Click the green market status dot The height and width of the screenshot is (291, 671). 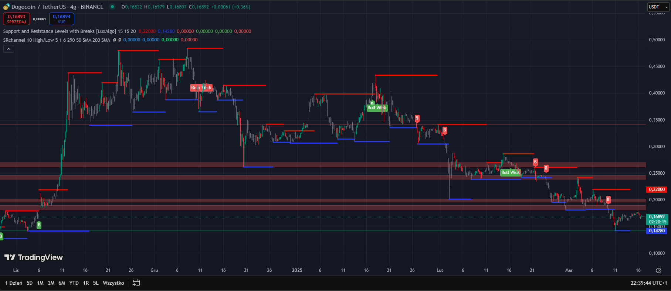click(112, 7)
